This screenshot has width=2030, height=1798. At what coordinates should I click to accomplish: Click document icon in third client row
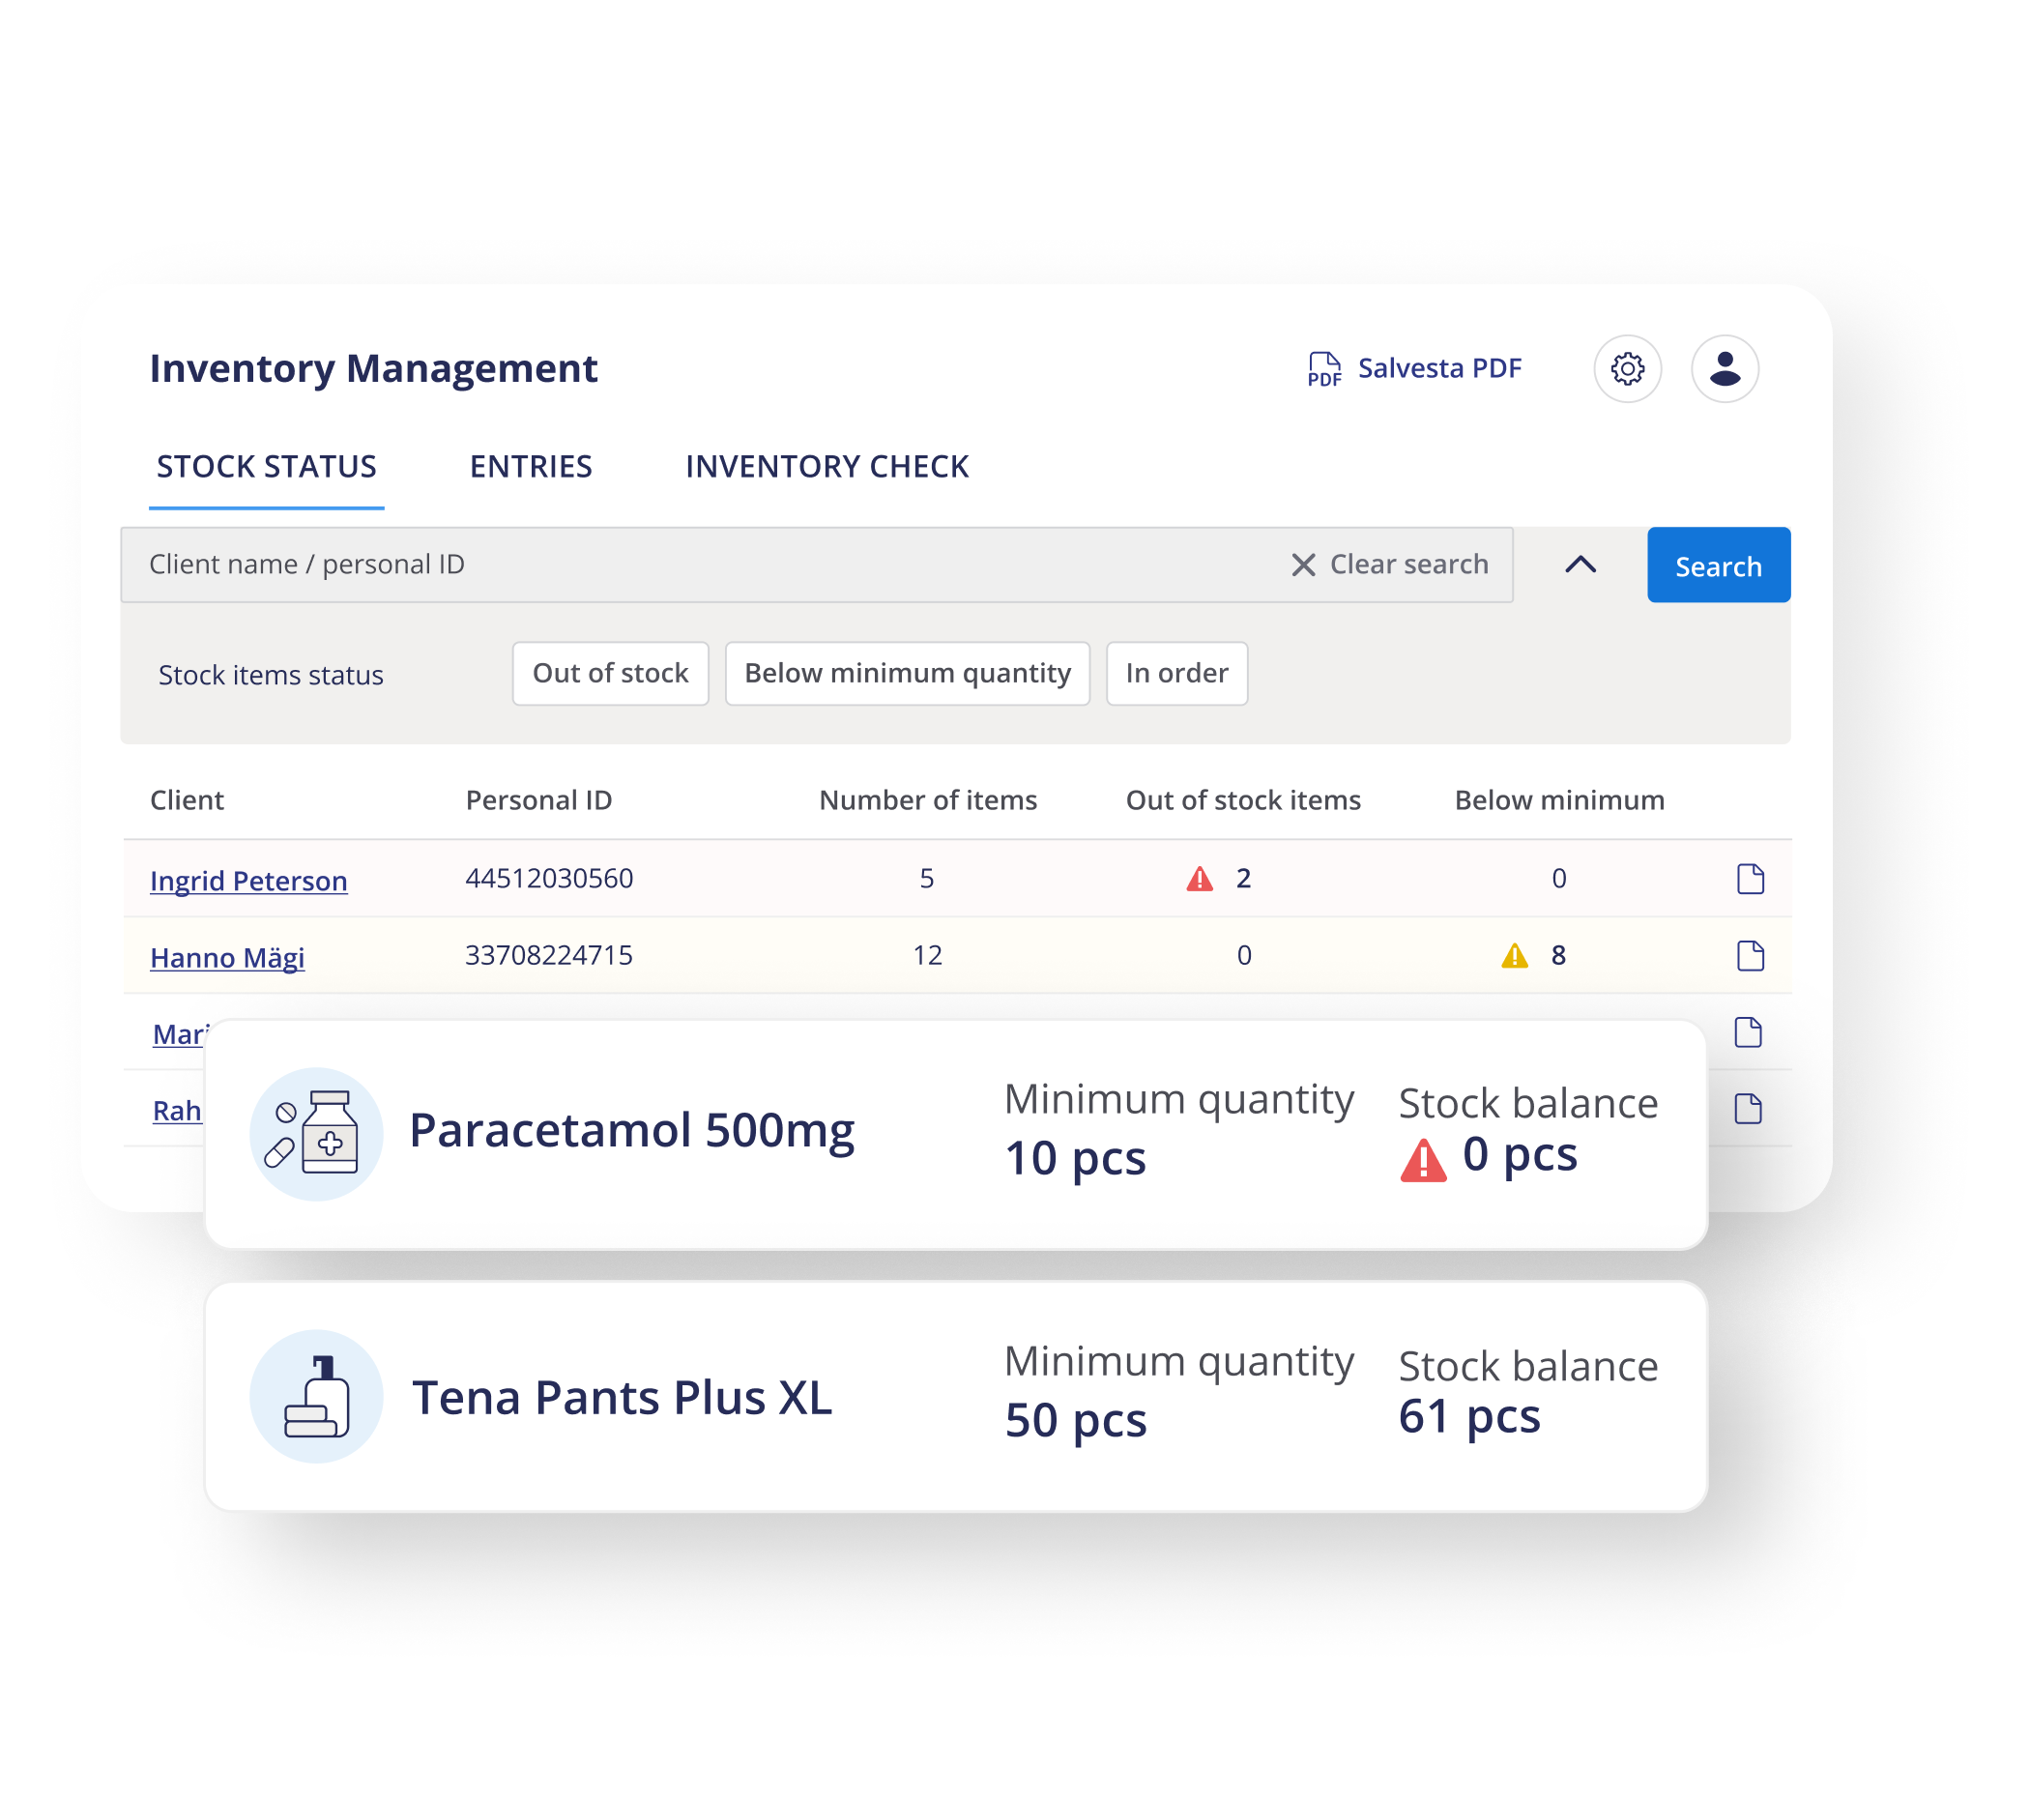[1748, 1032]
